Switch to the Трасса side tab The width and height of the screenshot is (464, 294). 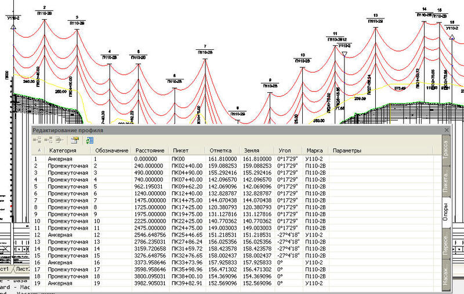pos(445,150)
